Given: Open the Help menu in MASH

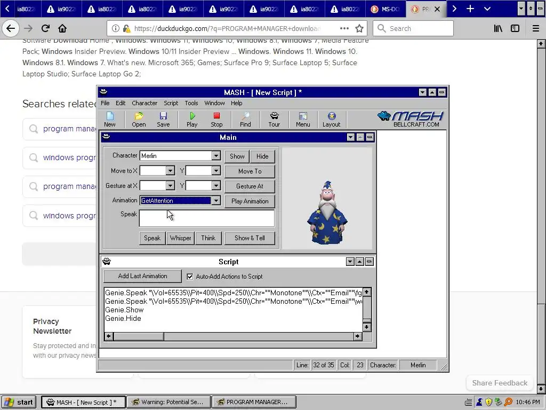Looking at the screenshot, I should click(x=236, y=103).
